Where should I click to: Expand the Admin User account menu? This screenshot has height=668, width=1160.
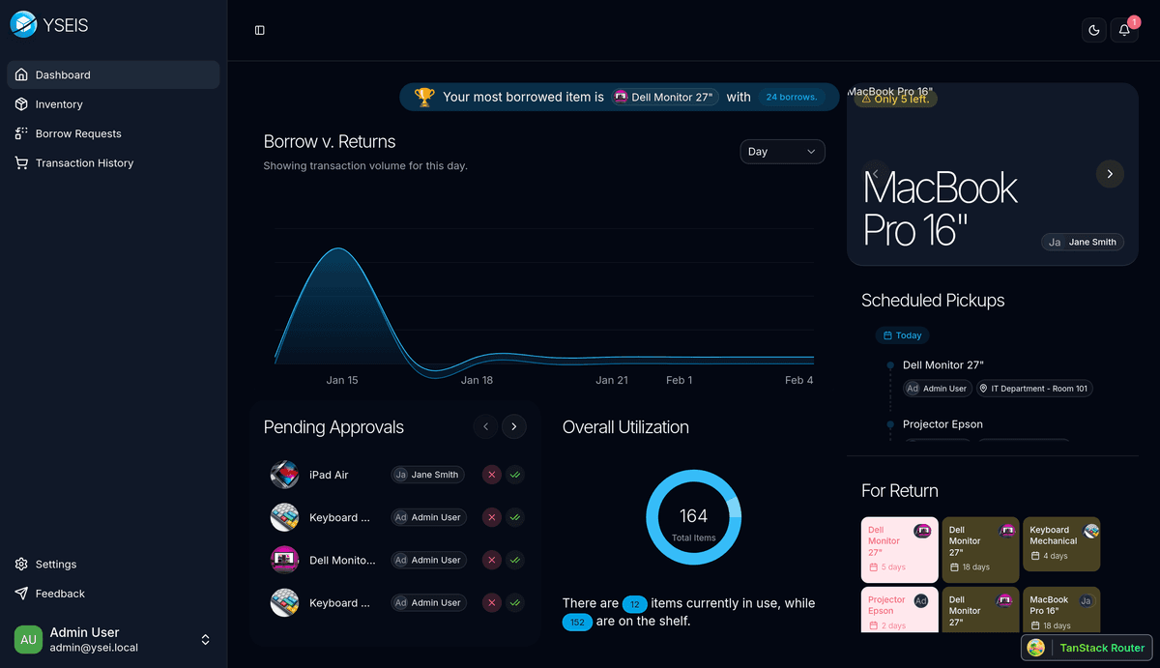pyautogui.click(x=205, y=639)
